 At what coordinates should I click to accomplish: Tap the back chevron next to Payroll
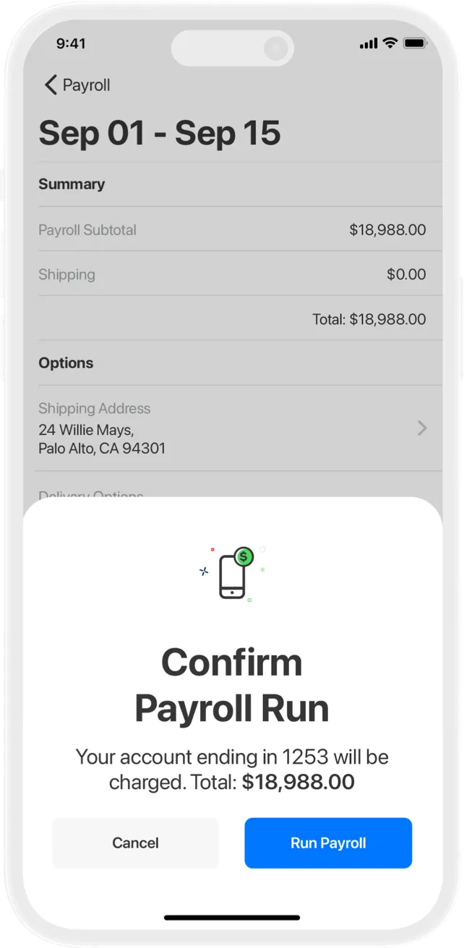click(50, 85)
